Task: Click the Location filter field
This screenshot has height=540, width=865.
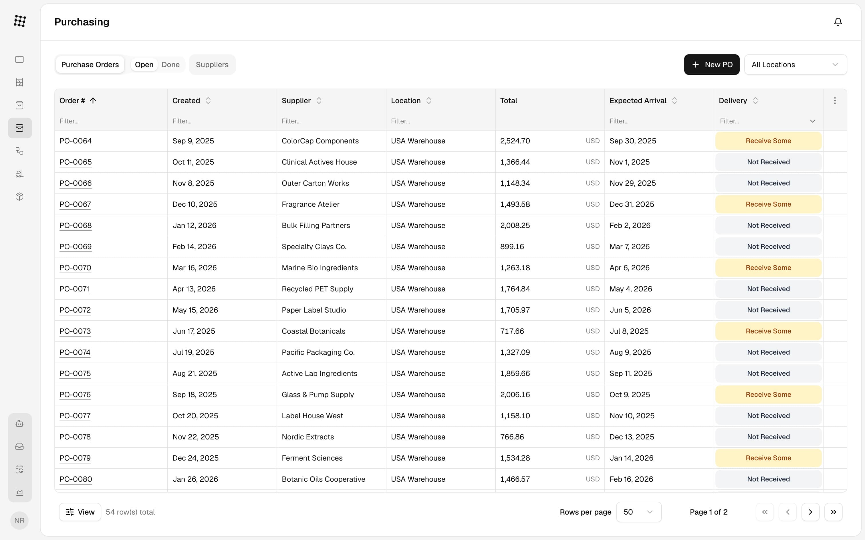Action: [441, 121]
